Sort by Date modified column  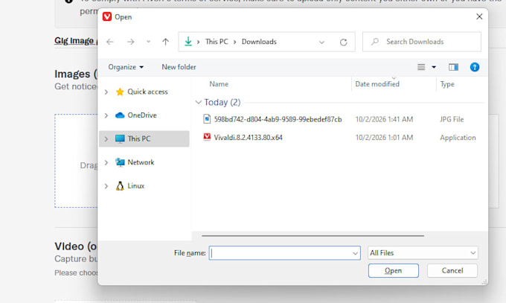click(377, 84)
